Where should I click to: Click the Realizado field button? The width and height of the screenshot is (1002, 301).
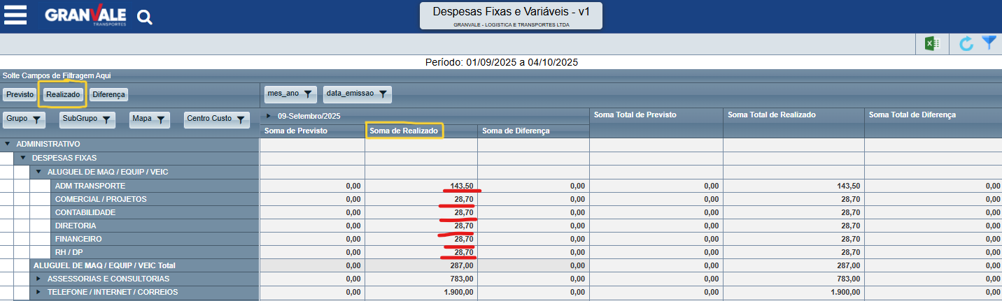(63, 94)
